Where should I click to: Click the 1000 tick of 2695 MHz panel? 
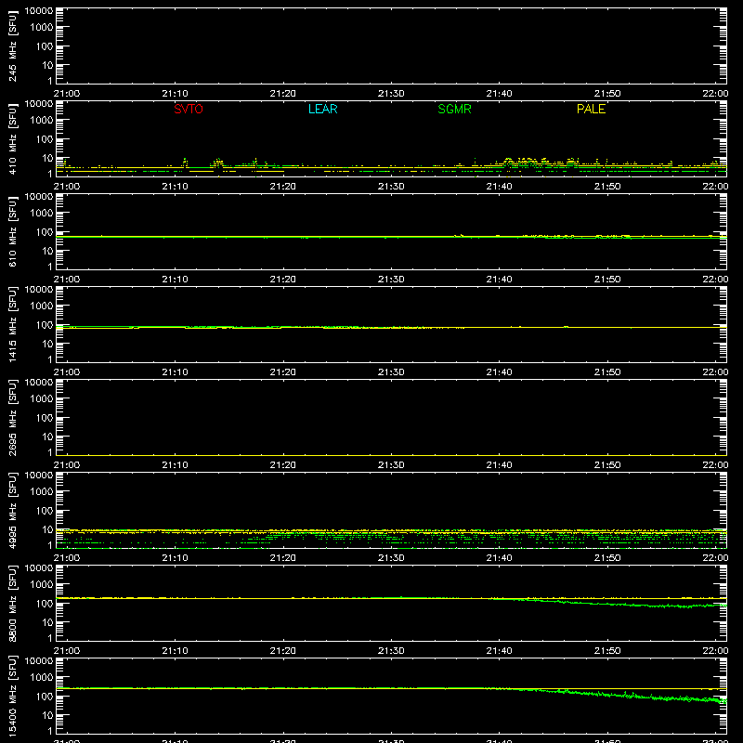click(x=42, y=399)
